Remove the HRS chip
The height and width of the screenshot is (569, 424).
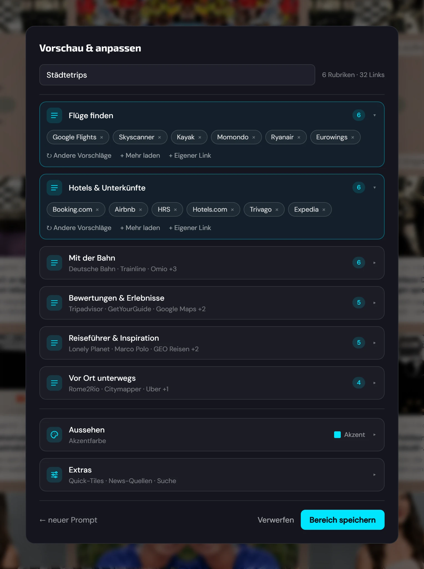pos(175,210)
